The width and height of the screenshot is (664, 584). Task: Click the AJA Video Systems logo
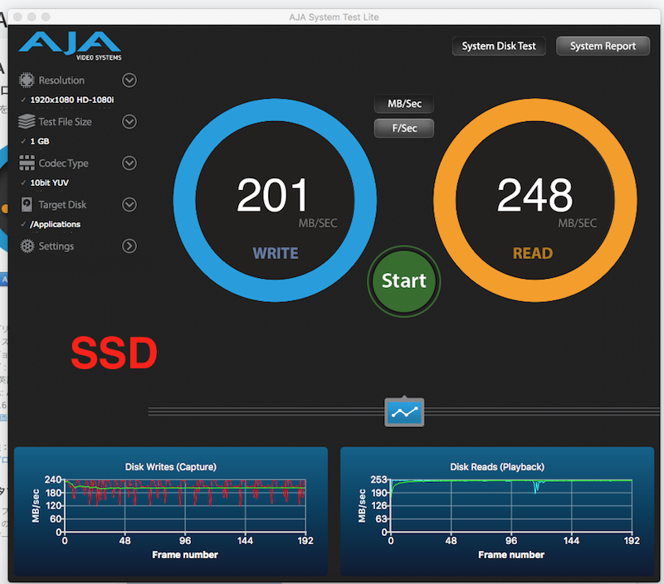[x=71, y=46]
